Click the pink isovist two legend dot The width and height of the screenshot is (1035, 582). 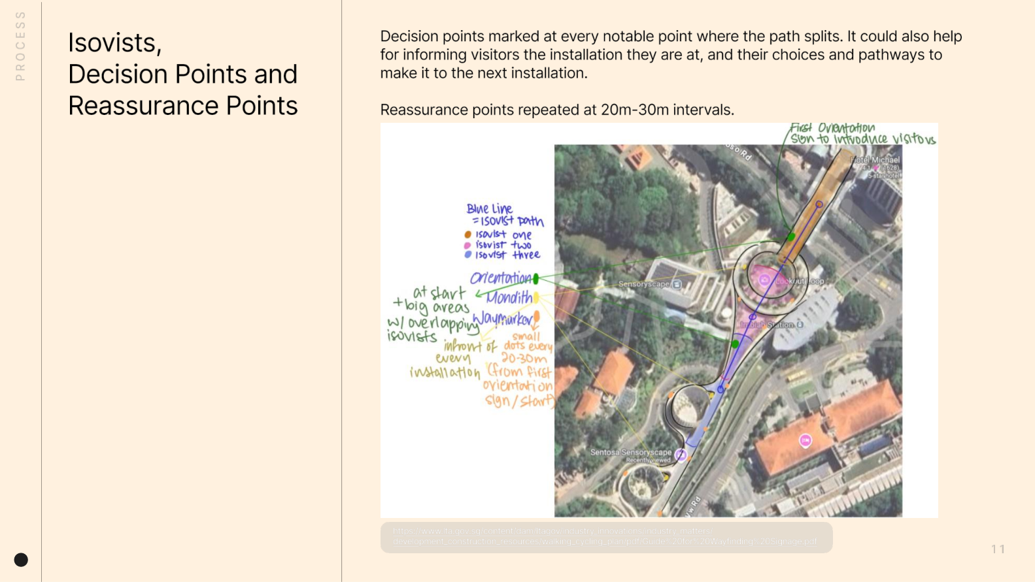(x=467, y=245)
